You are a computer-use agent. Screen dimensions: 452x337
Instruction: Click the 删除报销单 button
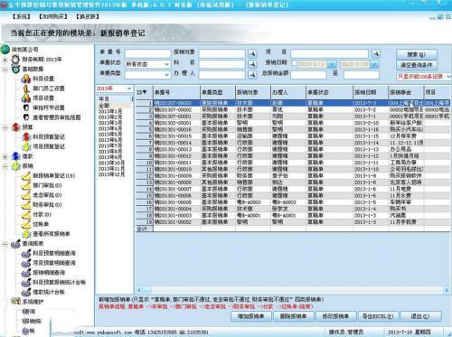pos(293,316)
